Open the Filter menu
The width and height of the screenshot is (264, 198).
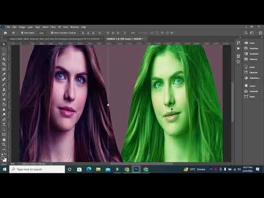point(53,27)
